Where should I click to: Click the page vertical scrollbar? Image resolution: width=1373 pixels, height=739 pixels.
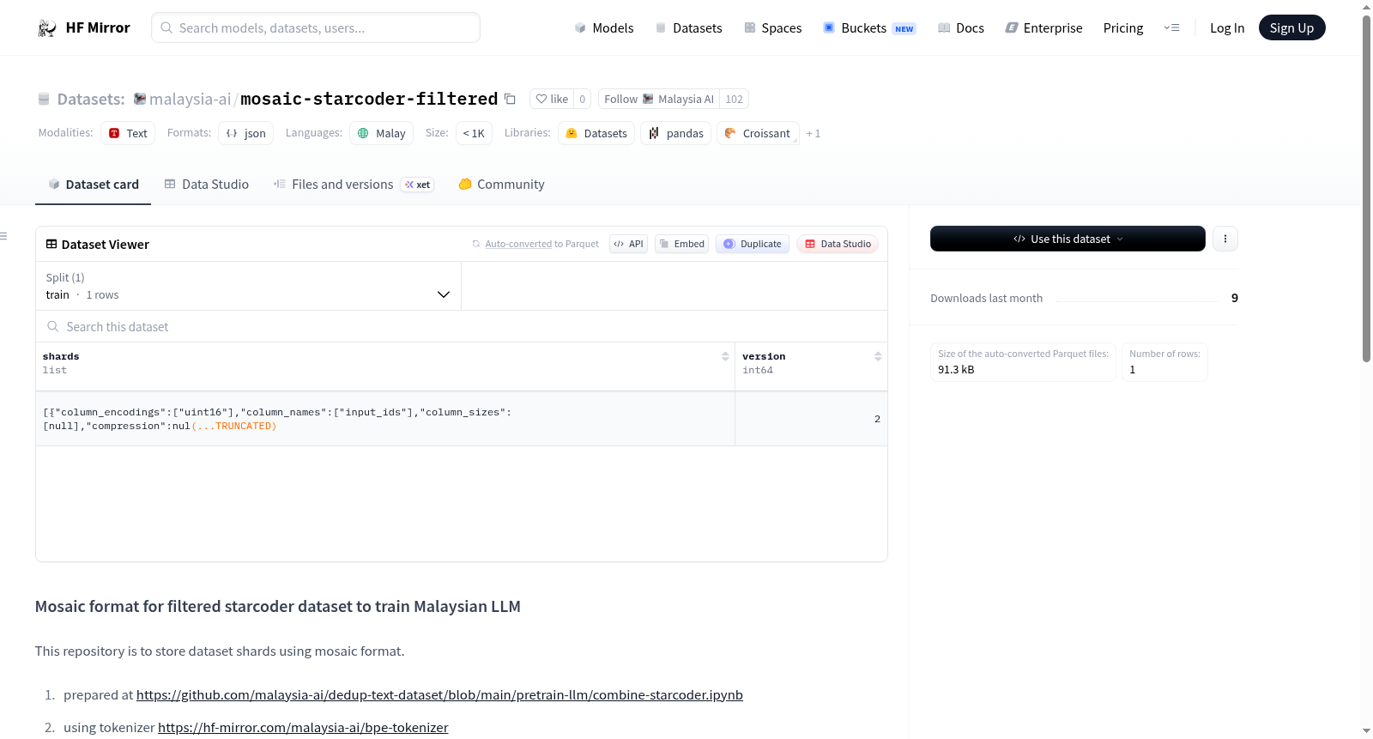coord(1366,189)
